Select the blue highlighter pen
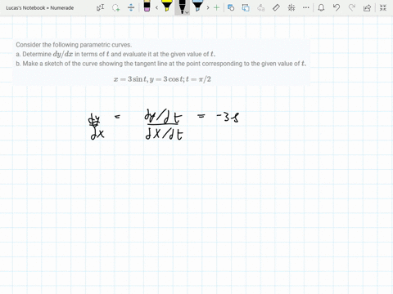393x294 pixels. [197, 6]
